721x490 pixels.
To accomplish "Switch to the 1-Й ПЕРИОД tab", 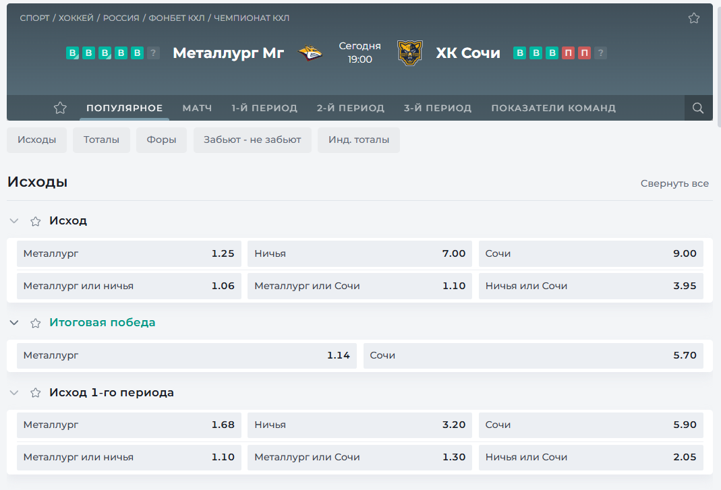I will pos(264,108).
